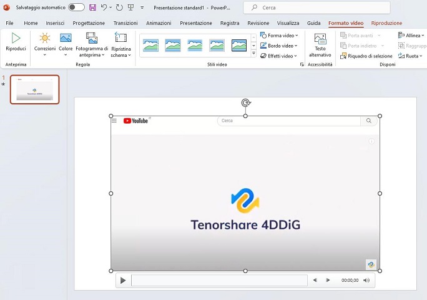Click the small 4DDiG watermark icon
This screenshot has height=300, width=427.
[371, 264]
